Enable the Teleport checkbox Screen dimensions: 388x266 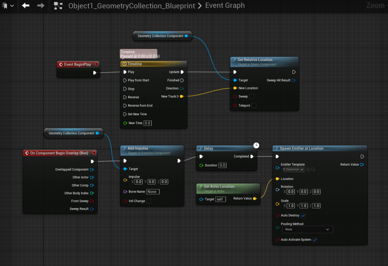pyautogui.click(x=254, y=106)
